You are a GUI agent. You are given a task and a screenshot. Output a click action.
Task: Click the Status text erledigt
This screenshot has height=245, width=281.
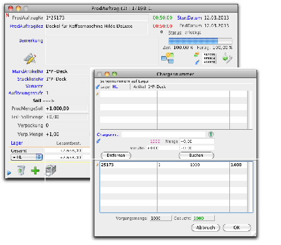(x=193, y=33)
